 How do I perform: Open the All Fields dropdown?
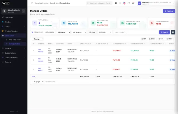click(x=105, y=32)
